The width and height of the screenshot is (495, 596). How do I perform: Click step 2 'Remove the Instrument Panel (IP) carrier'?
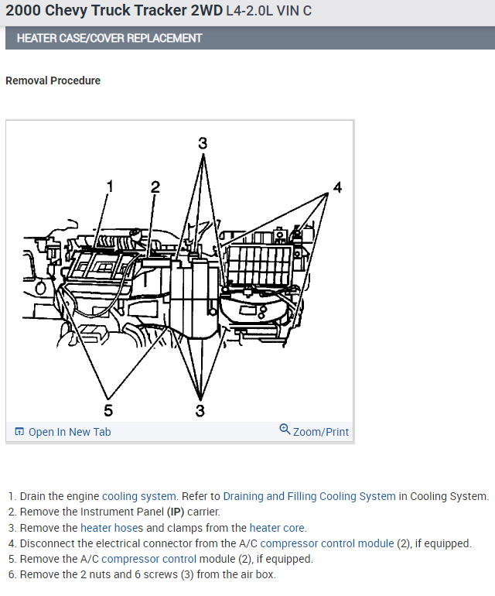click(x=120, y=512)
